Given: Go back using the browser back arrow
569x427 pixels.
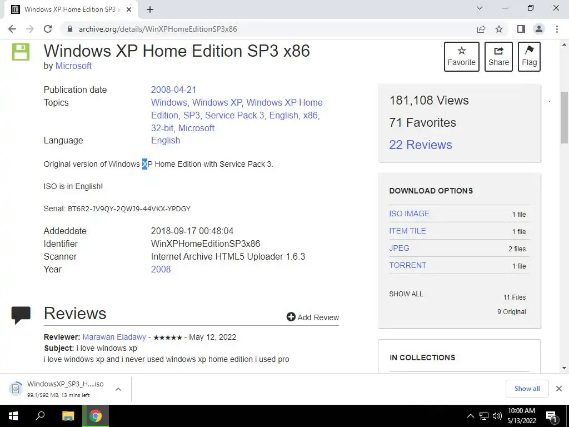Looking at the screenshot, I should click(12, 29).
